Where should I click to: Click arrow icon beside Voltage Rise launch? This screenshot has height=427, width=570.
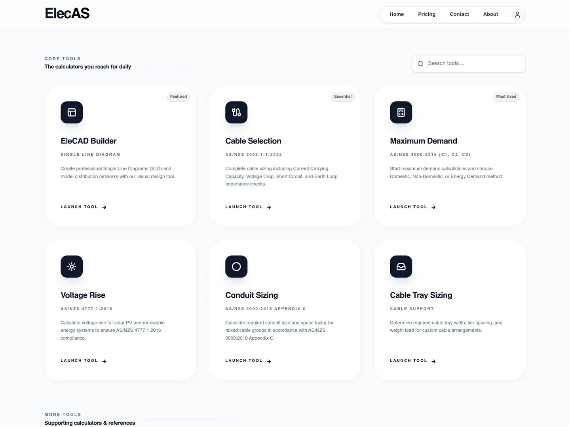[104, 361]
